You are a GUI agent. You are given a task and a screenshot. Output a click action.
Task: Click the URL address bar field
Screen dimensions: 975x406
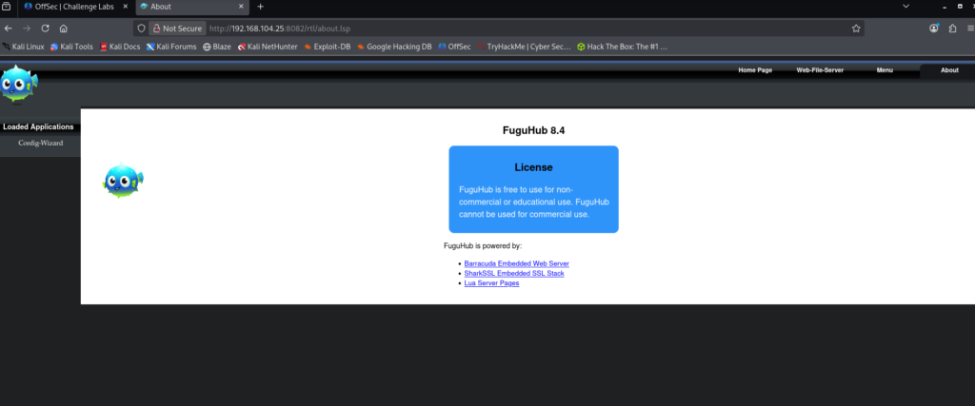point(524,29)
